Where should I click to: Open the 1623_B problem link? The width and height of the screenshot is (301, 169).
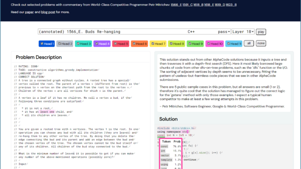(231, 5)
